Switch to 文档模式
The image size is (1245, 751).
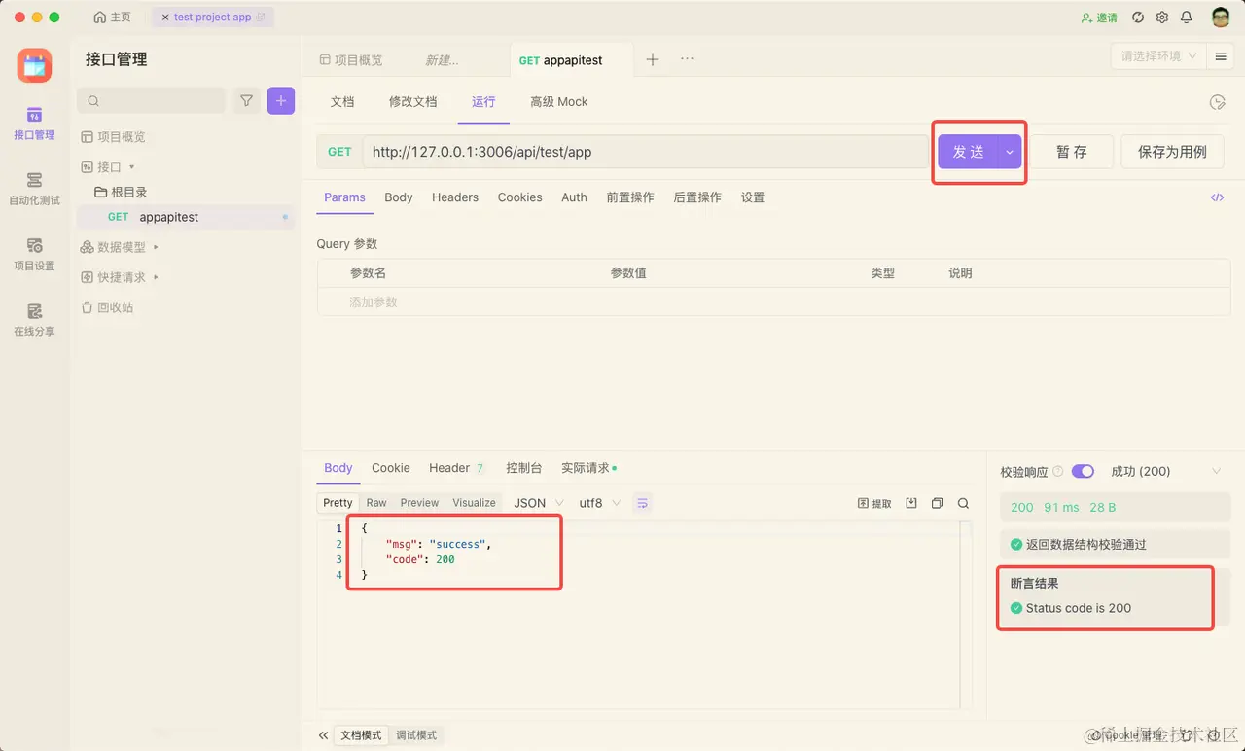tap(361, 735)
